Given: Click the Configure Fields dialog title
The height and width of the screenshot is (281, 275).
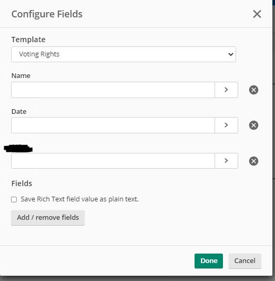Looking at the screenshot, I should (x=47, y=14).
